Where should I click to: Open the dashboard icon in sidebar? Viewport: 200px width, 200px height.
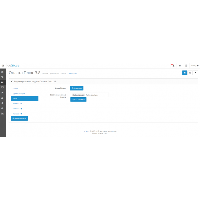[x=2, y=72]
